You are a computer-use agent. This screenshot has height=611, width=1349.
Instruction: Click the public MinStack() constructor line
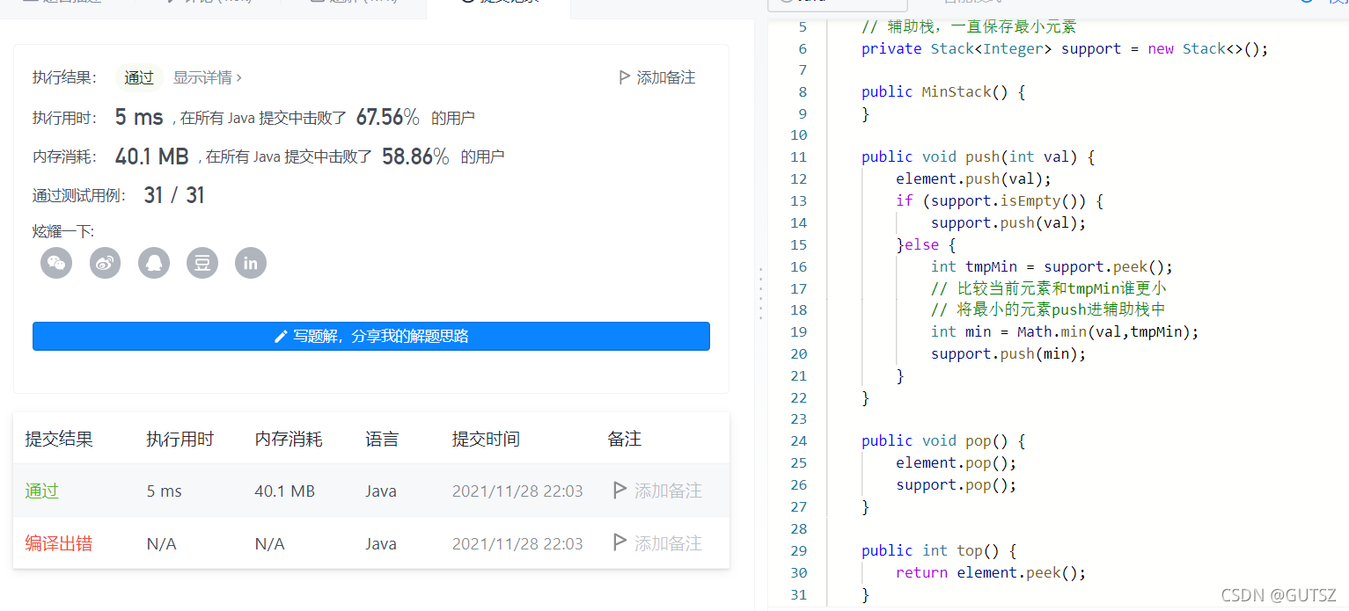(943, 92)
